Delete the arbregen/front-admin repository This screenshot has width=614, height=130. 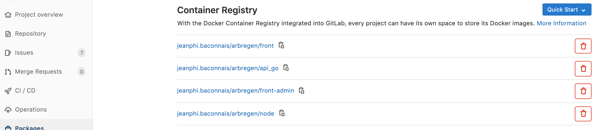(x=583, y=91)
